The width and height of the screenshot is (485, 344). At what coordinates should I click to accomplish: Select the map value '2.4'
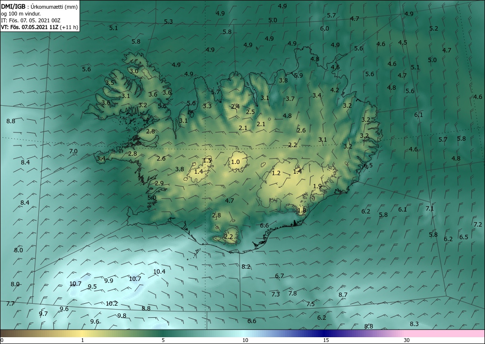[235, 107]
